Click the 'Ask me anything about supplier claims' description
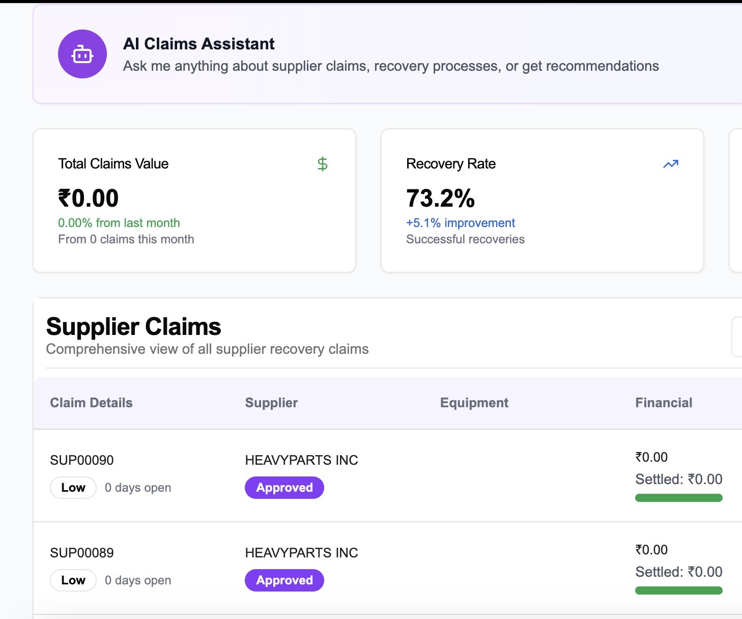The height and width of the screenshot is (619, 742). pos(391,66)
